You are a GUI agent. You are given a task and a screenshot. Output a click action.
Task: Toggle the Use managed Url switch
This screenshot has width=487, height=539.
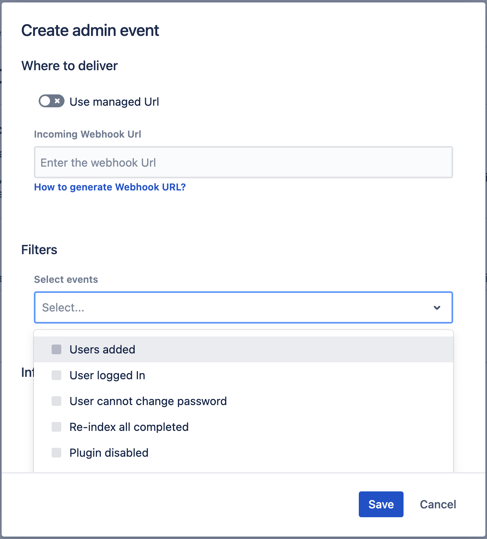tap(51, 101)
